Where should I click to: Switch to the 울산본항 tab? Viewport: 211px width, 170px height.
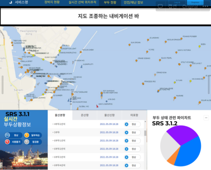[x=60, y=115]
